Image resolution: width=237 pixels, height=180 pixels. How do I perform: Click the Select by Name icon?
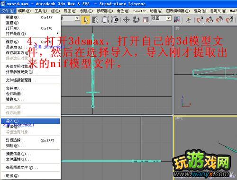coord(95,20)
